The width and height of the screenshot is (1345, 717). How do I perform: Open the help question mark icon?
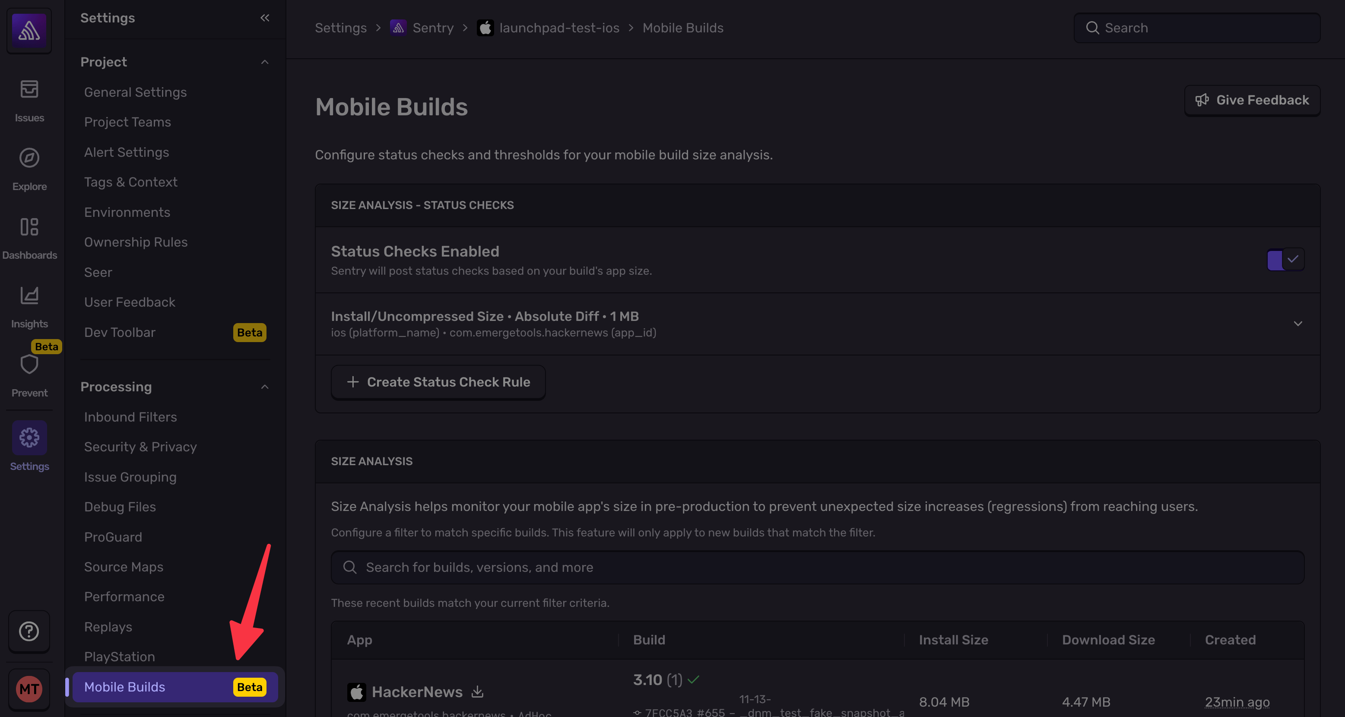[29, 631]
